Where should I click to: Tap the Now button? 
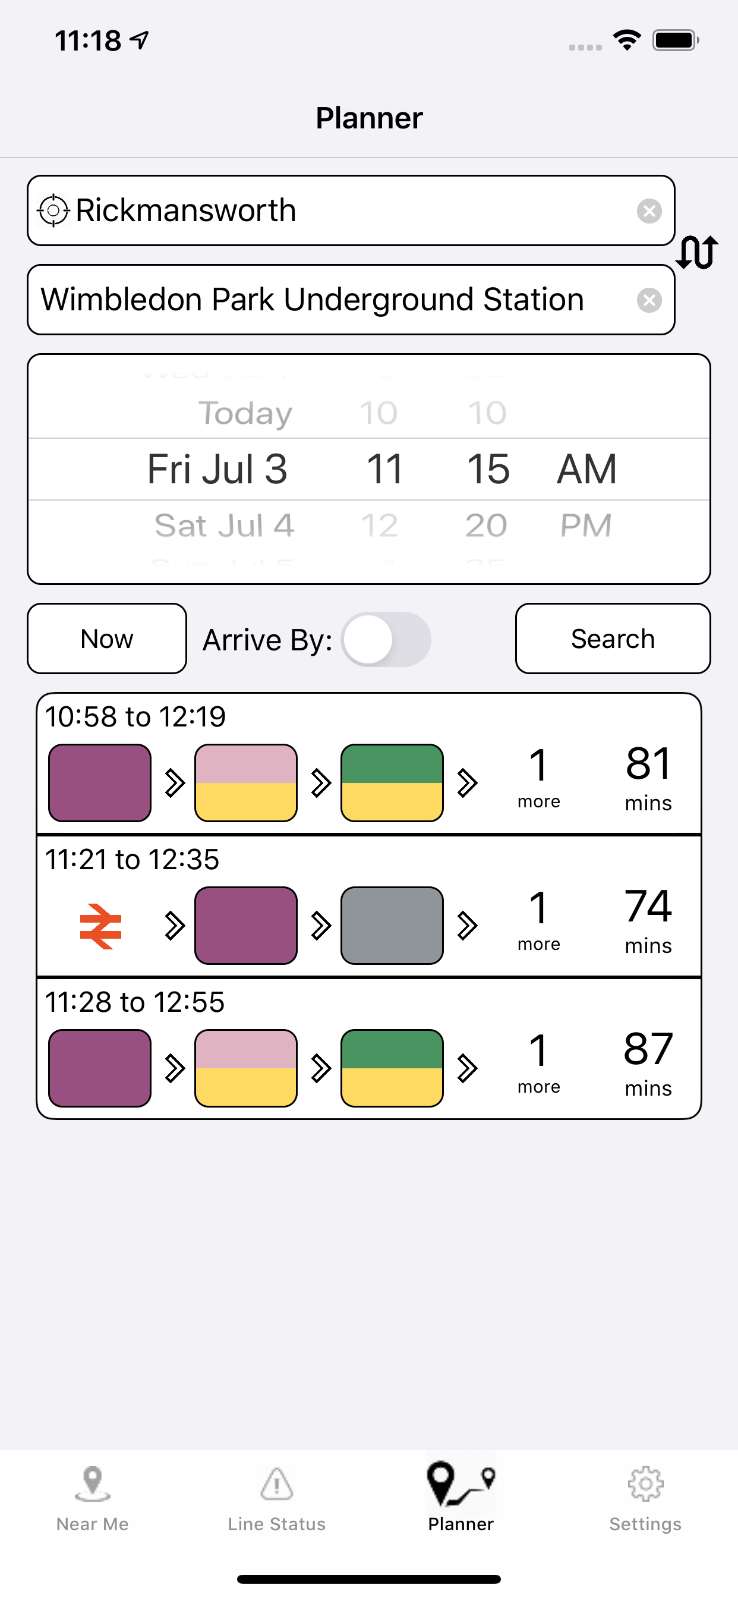tap(107, 638)
